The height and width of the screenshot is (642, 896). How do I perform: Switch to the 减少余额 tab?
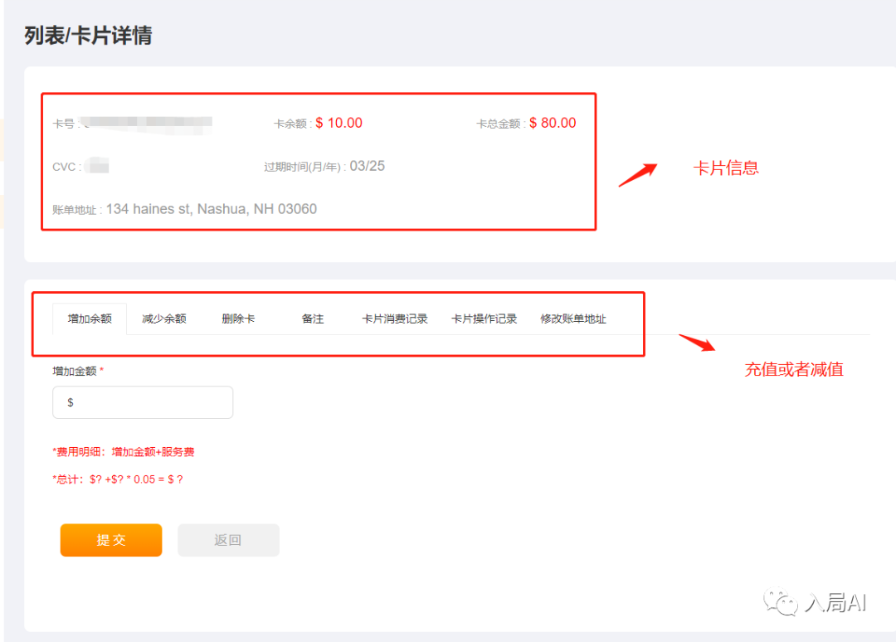point(163,319)
